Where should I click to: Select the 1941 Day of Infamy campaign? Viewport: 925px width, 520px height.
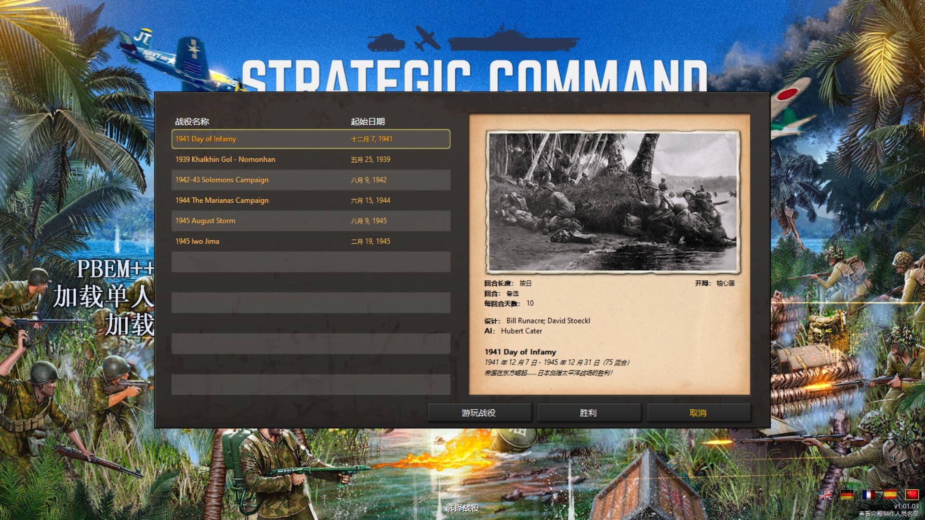click(x=311, y=139)
